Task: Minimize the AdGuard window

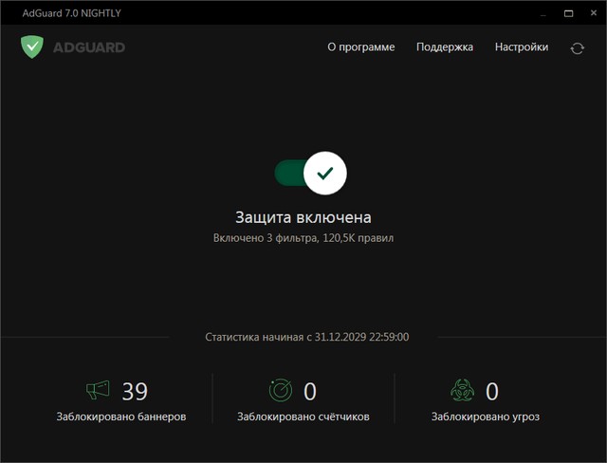Action: click(x=543, y=13)
